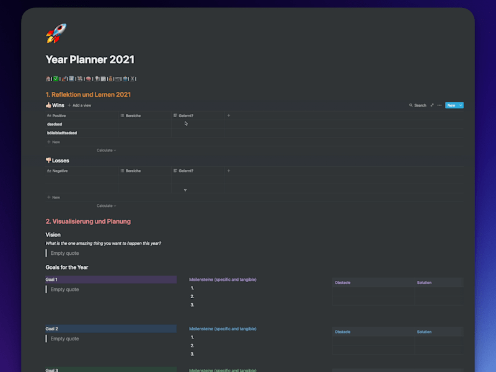
Task: Expand the New button dropdown arrow
Action: click(461, 105)
